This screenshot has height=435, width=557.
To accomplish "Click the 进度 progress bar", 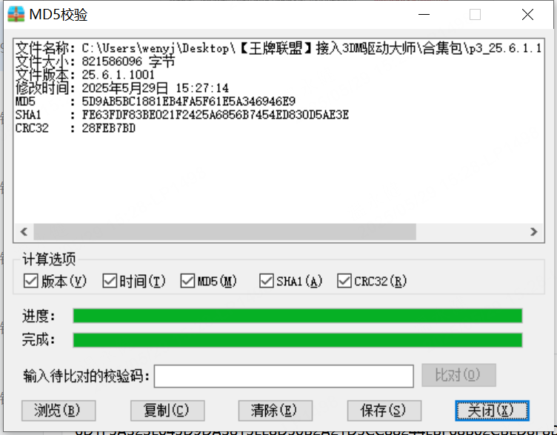I will coord(298,316).
